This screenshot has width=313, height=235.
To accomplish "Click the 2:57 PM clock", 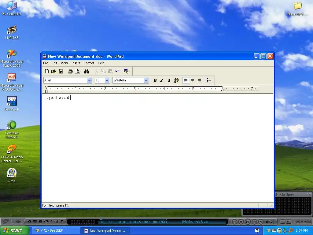I will [302, 231].
